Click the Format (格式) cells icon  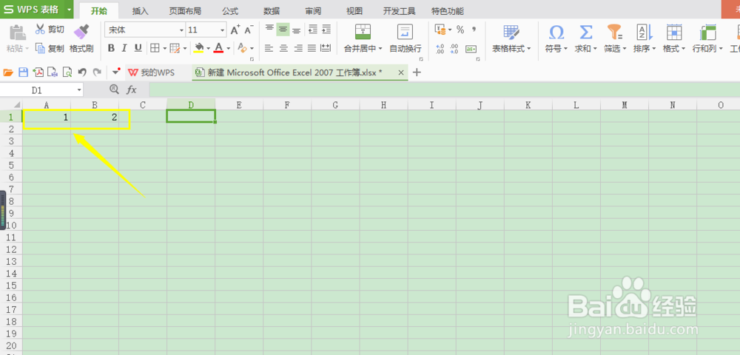point(674,32)
